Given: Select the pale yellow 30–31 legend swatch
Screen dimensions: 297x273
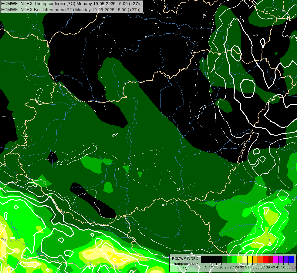Looking at the screenshot, I should coord(245,259).
